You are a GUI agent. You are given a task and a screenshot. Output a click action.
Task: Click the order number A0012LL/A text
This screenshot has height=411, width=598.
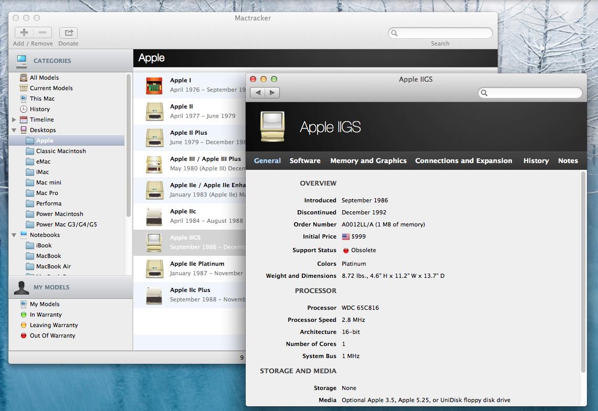pos(383,224)
